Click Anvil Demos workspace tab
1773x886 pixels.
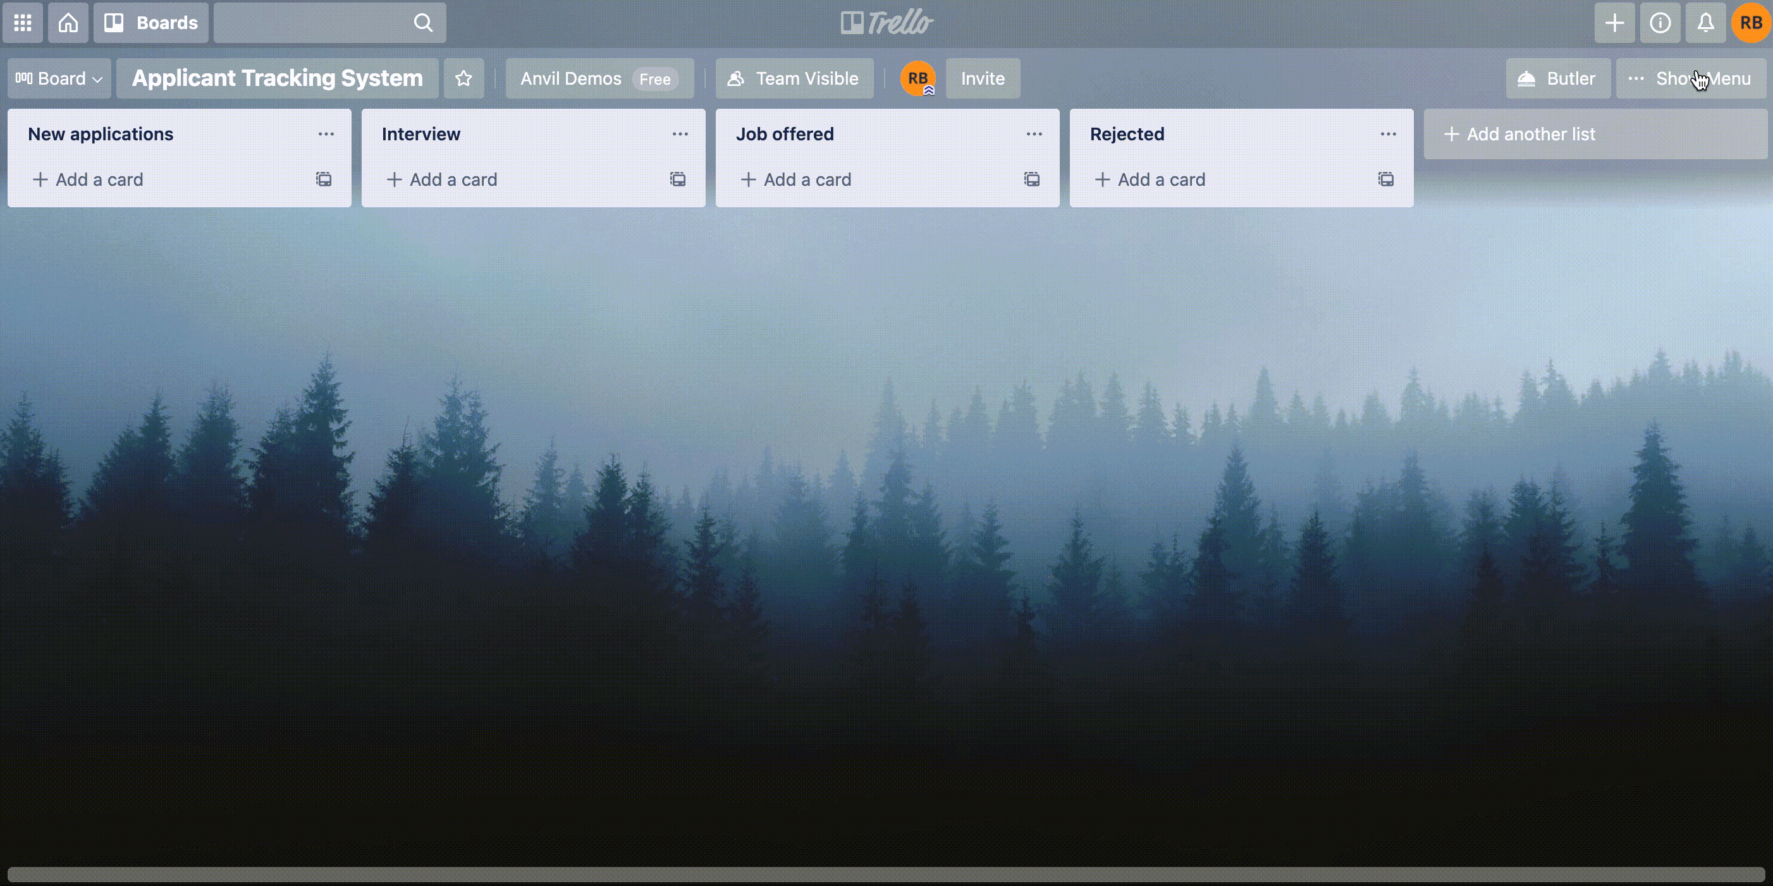(x=571, y=78)
